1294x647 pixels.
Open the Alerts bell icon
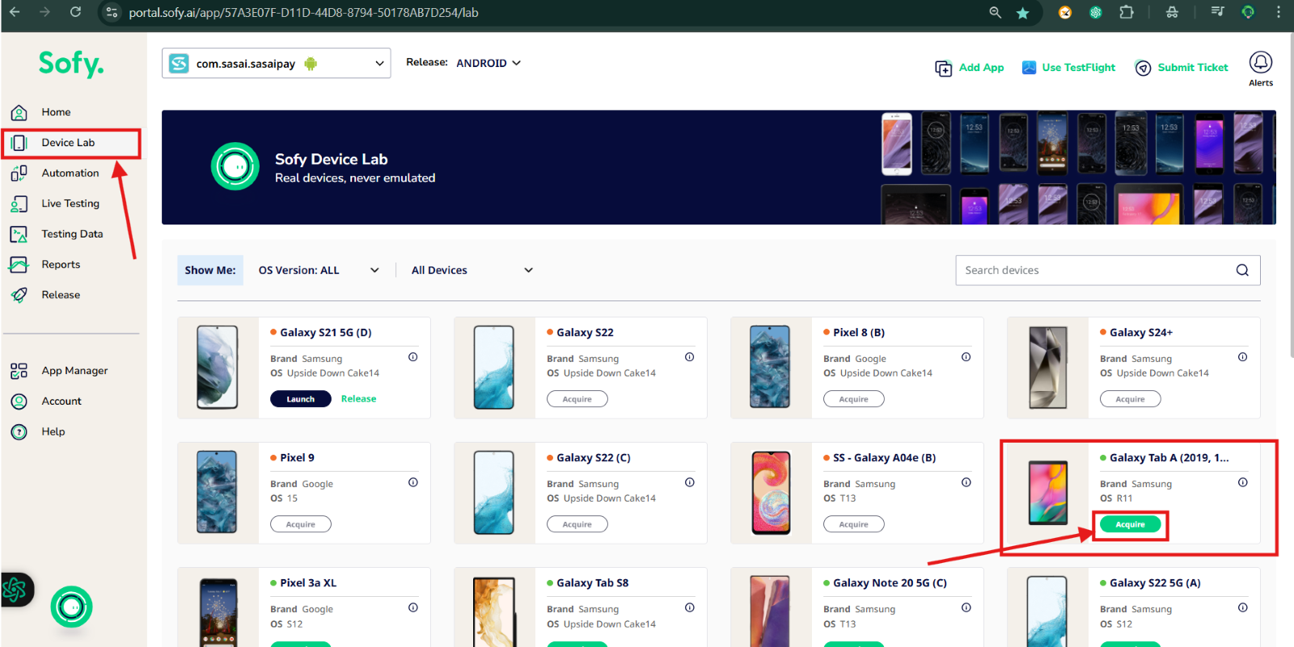tap(1261, 63)
